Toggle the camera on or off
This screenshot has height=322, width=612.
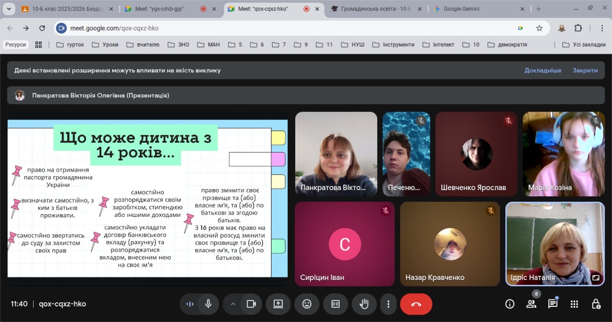[251, 304]
